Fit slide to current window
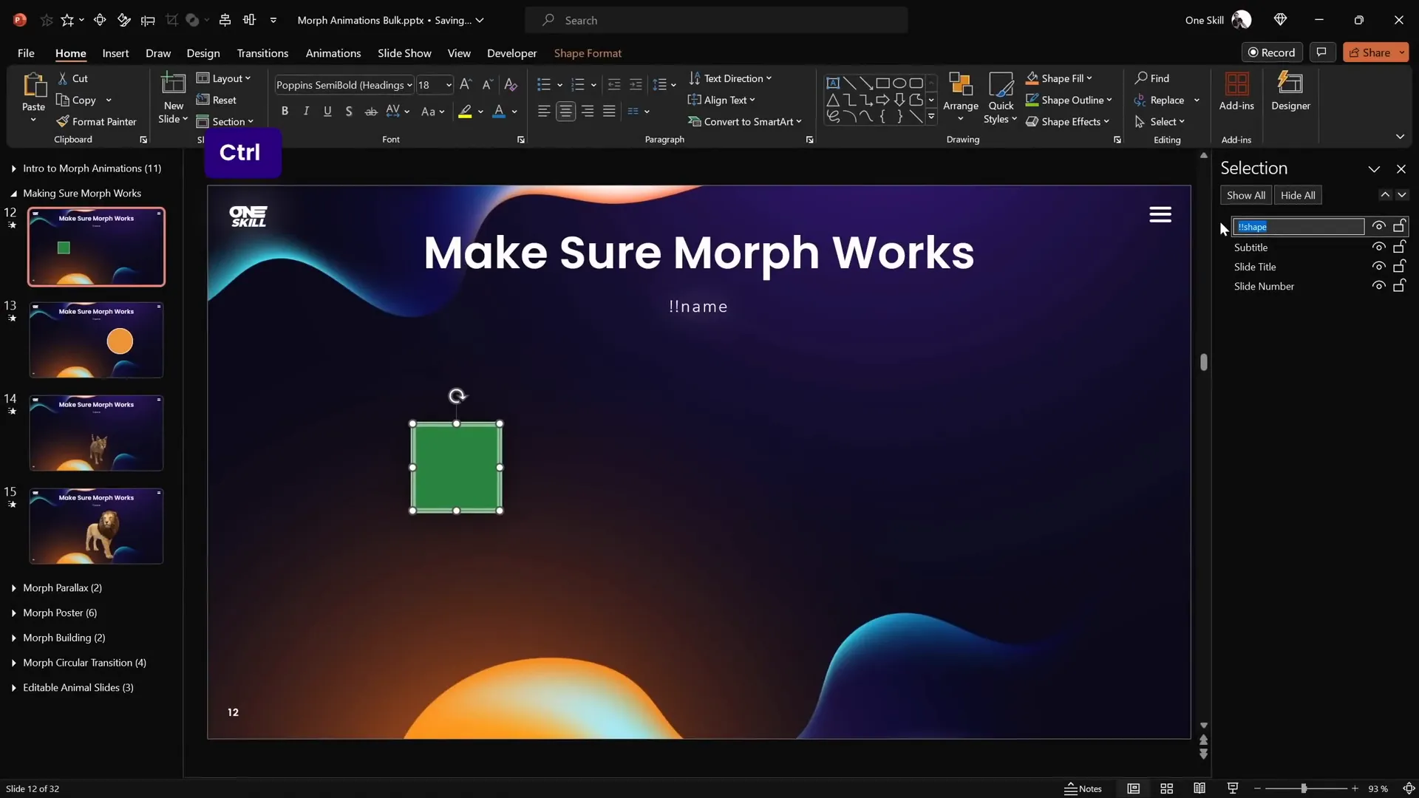Screen dimensions: 1419x798 coord(1409,788)
